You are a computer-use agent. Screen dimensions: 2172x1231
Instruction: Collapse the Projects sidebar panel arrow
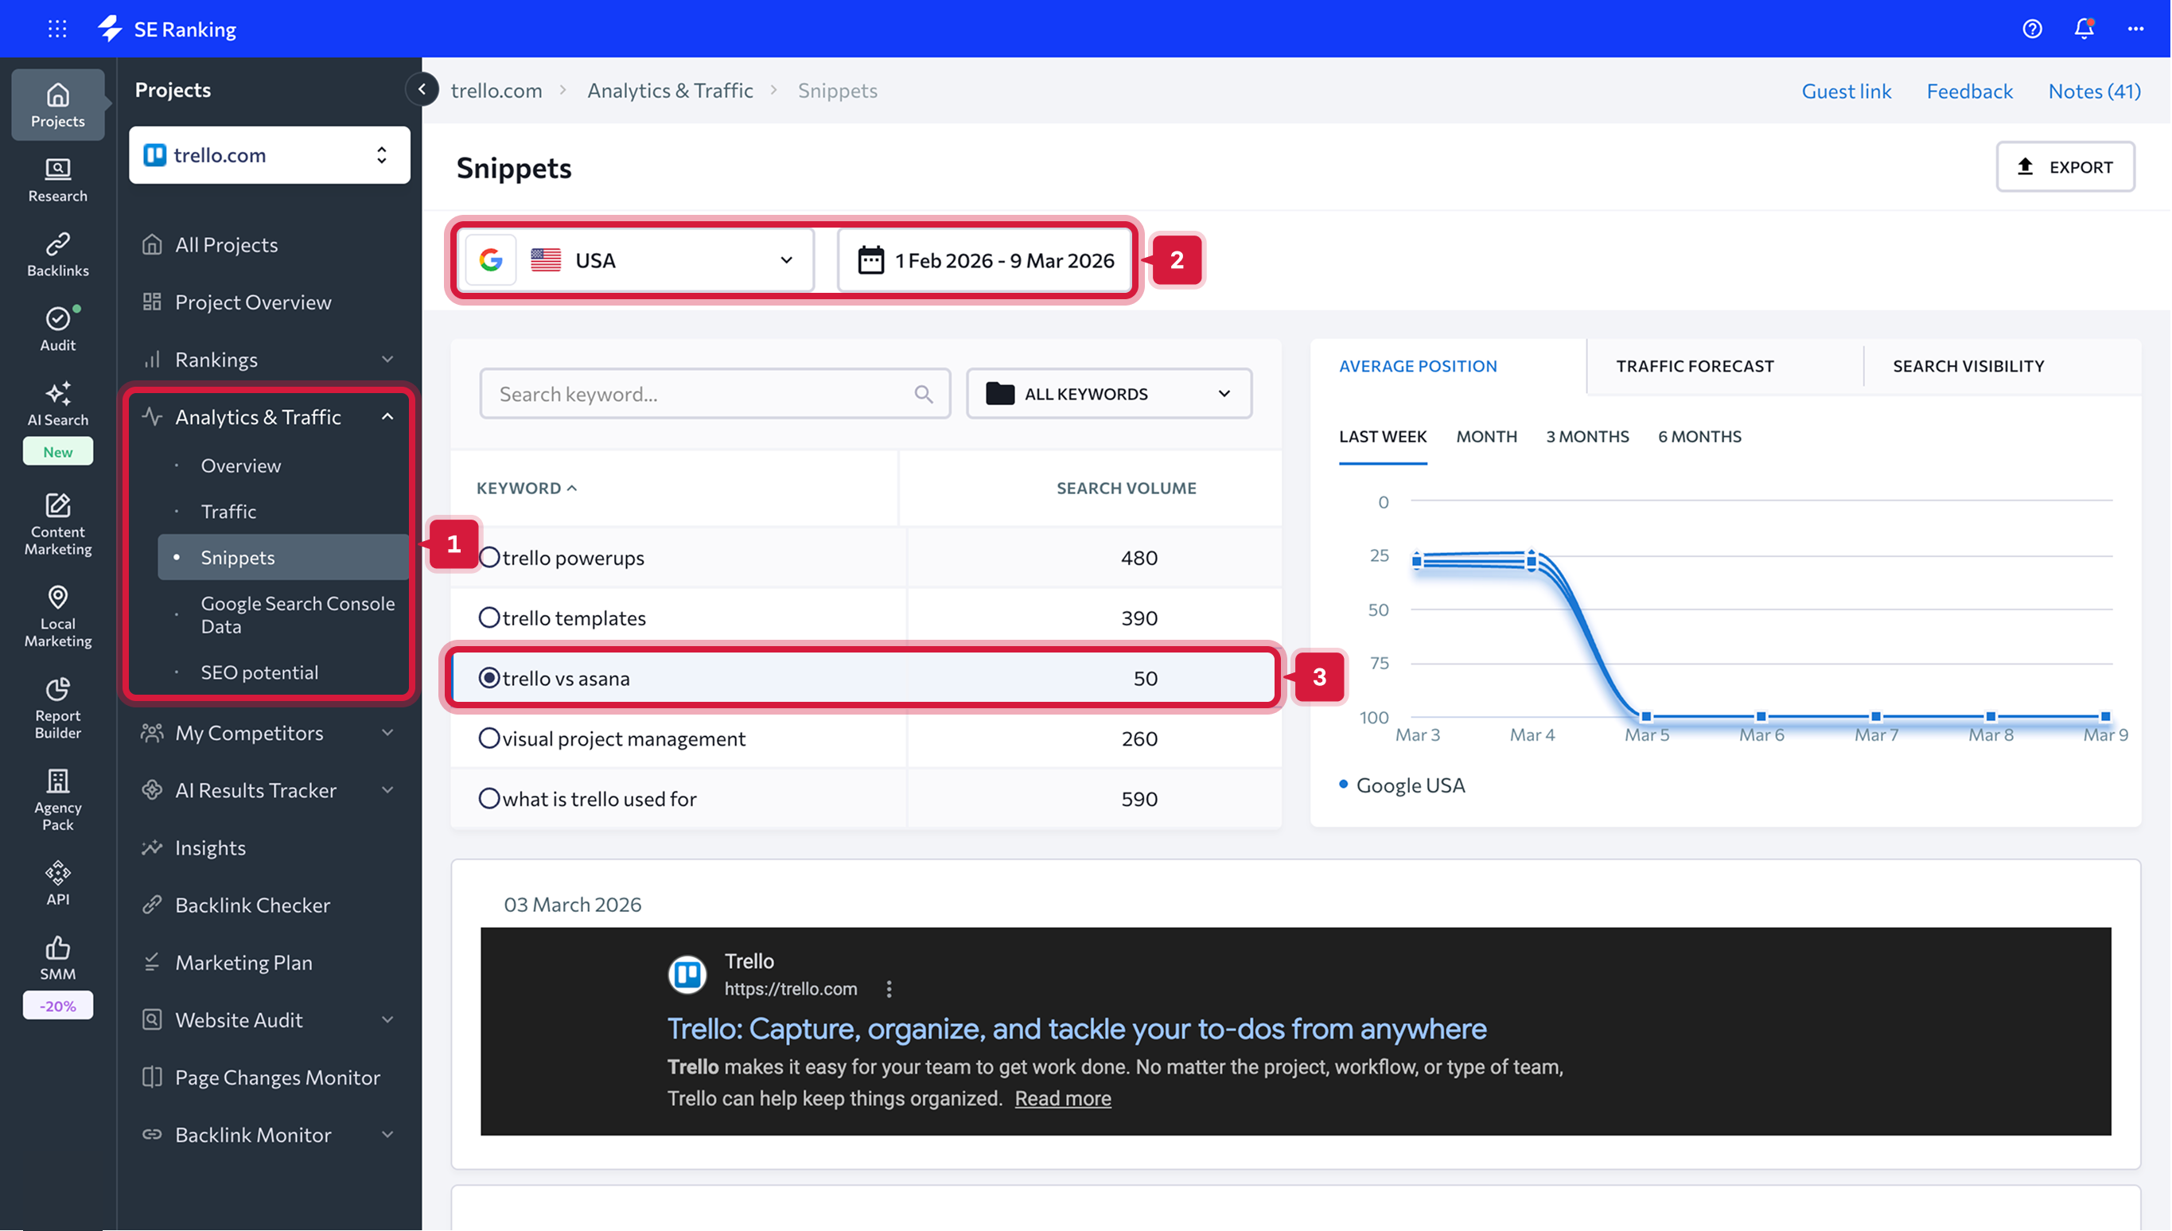point(422,90)
